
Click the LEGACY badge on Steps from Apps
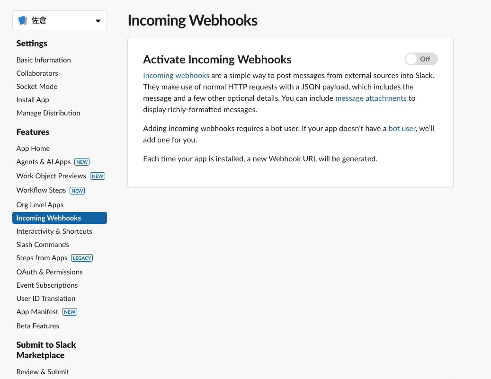(x=82, y=258)
